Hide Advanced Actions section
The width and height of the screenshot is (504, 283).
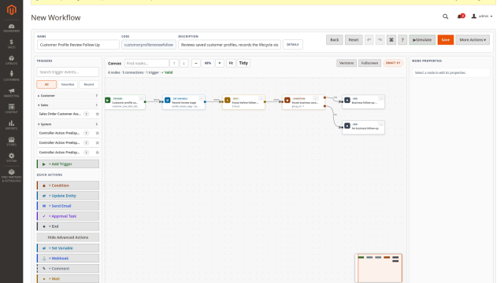(x=68, y=237)
